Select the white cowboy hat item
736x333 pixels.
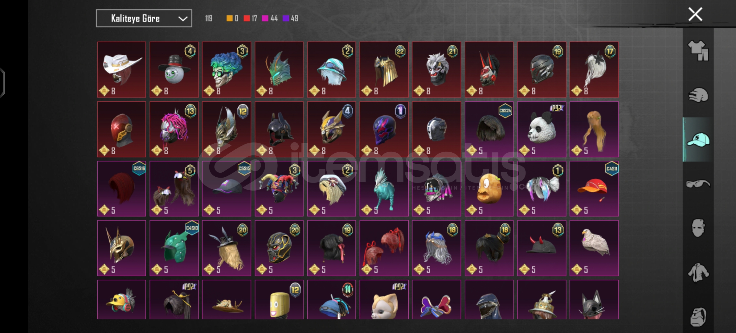coord(121,70)
